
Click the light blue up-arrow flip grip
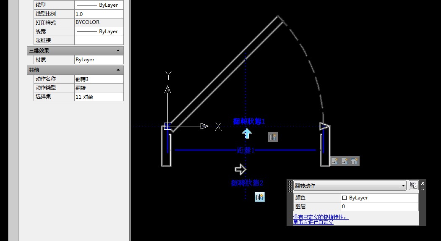(247, 134)
